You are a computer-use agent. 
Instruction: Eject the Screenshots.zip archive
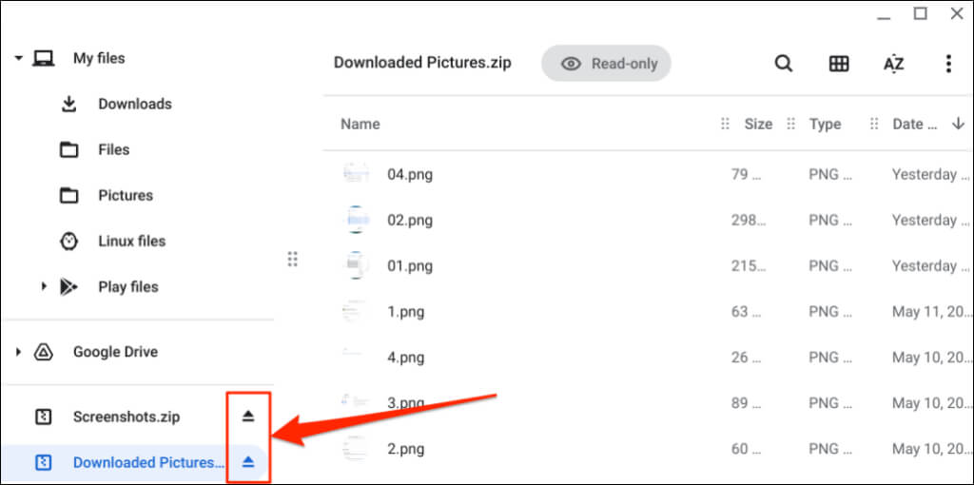pos(248,417)
